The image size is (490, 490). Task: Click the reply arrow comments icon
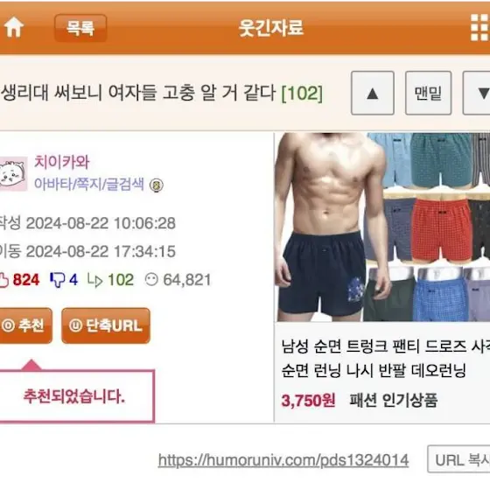coord(95,280)
